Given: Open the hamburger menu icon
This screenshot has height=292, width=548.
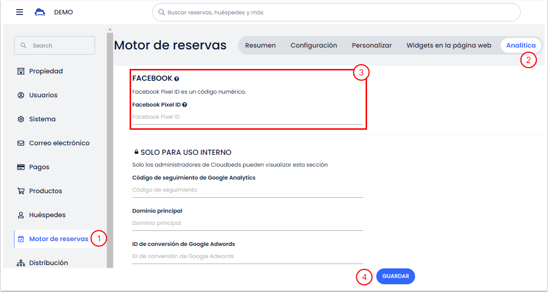Looking at the screenshot, I should 20,12.
